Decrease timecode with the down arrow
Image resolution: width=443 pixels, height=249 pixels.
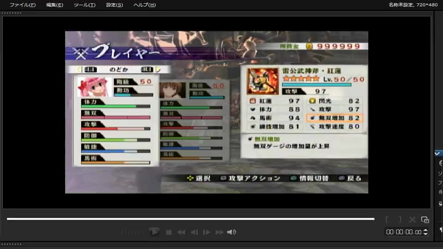(425, 234)
